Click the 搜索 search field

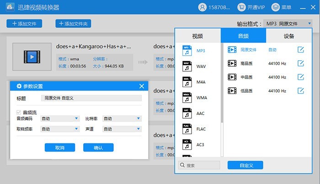pos(199,165)
